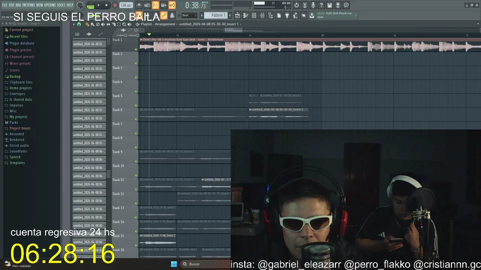481x270 pixels.
Task: Open the Channel rack view icon
Action: tap(254, 15)
